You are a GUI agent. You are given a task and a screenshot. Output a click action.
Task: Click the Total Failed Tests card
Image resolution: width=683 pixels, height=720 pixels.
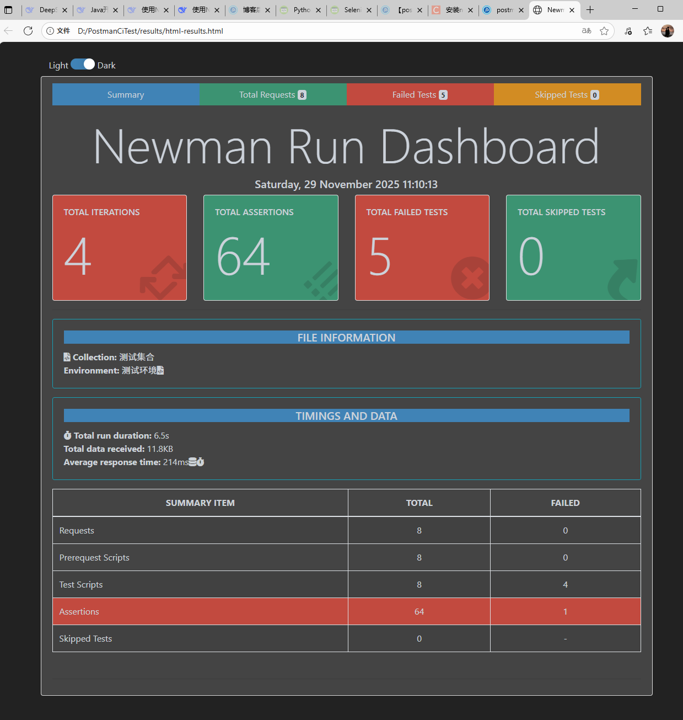point(422,248)
